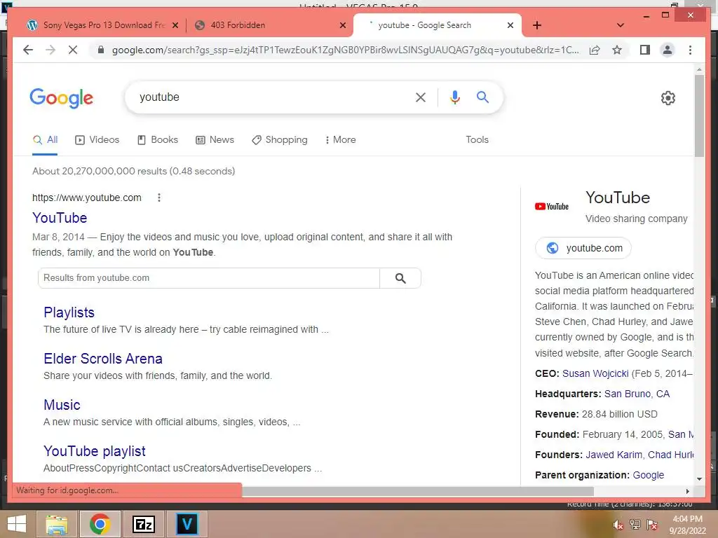This screenshot has height=538, width=718.
Task: Close the youtube Google Search tab
Action: pos(510,25)
